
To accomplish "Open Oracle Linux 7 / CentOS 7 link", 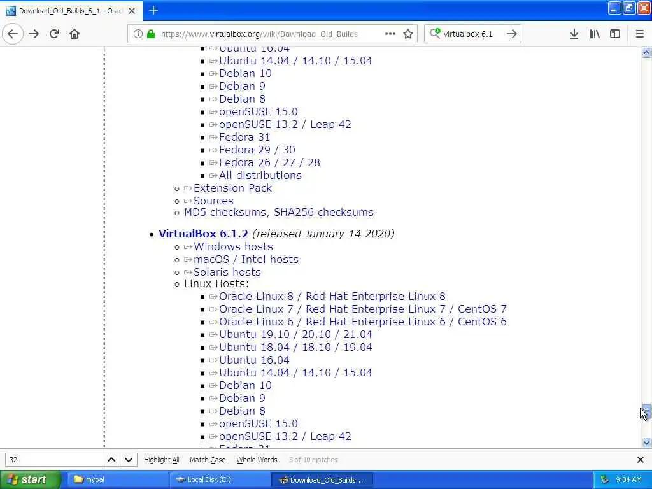I will (362, 309).
